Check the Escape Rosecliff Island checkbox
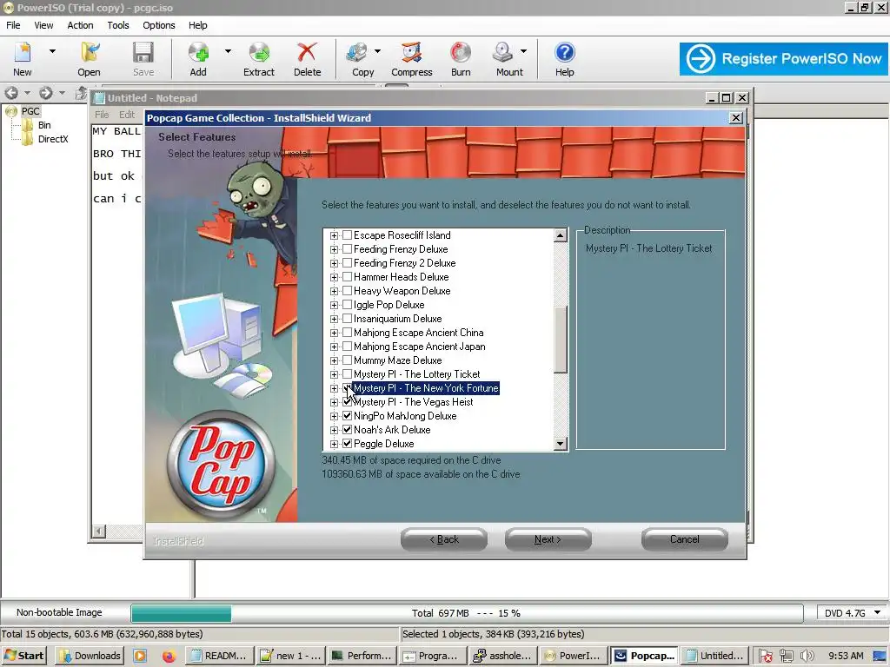890x667 pixels. point(348,234)
